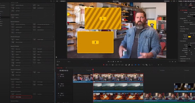Open effects library options menu (three dots)
Image resolution: width=195 pixels, height=103 pixels.
pos(54,1)
